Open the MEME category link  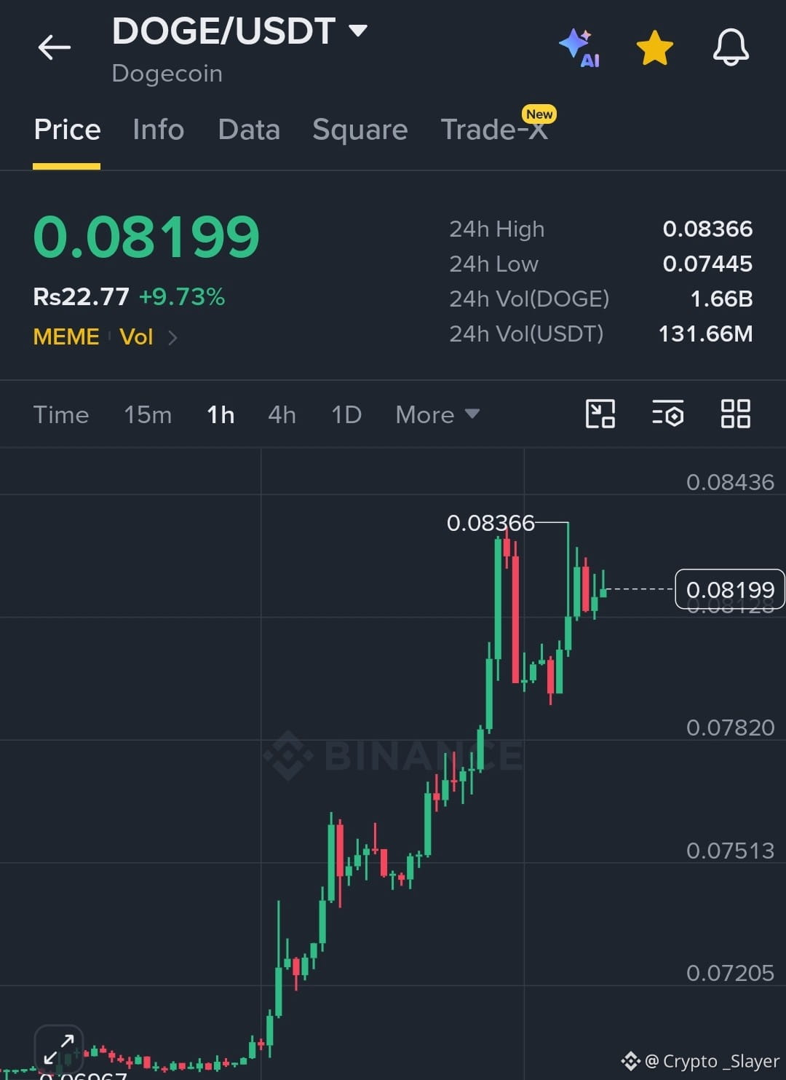click(66, 336)
